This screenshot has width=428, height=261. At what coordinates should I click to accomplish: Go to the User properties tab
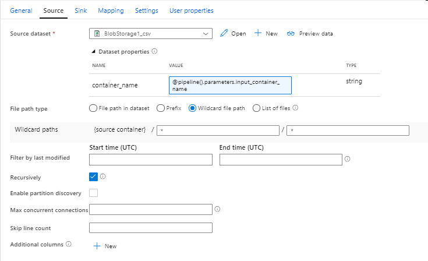(x=191, y=10)
